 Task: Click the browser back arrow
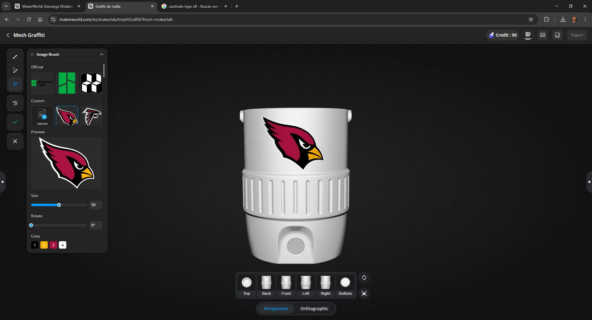(7, 19)
